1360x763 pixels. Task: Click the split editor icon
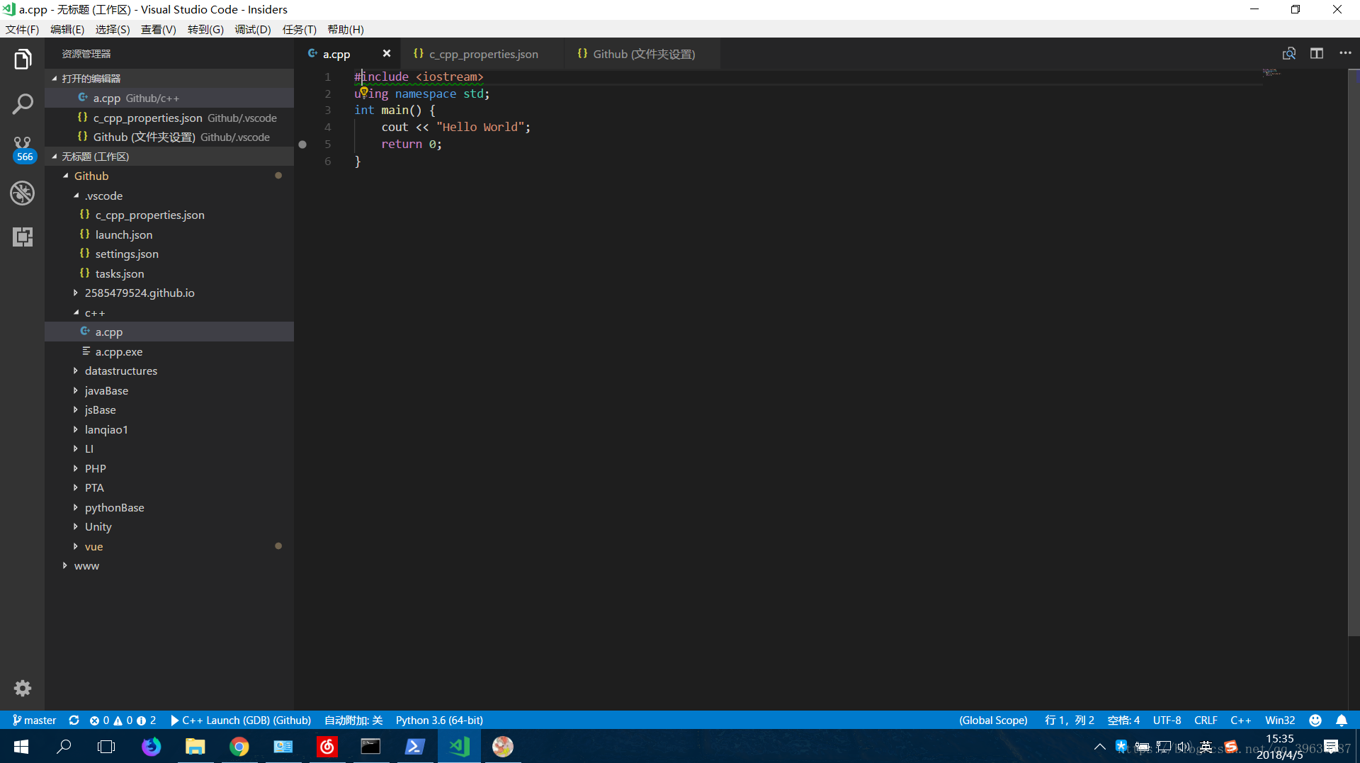click(1317, 54)
